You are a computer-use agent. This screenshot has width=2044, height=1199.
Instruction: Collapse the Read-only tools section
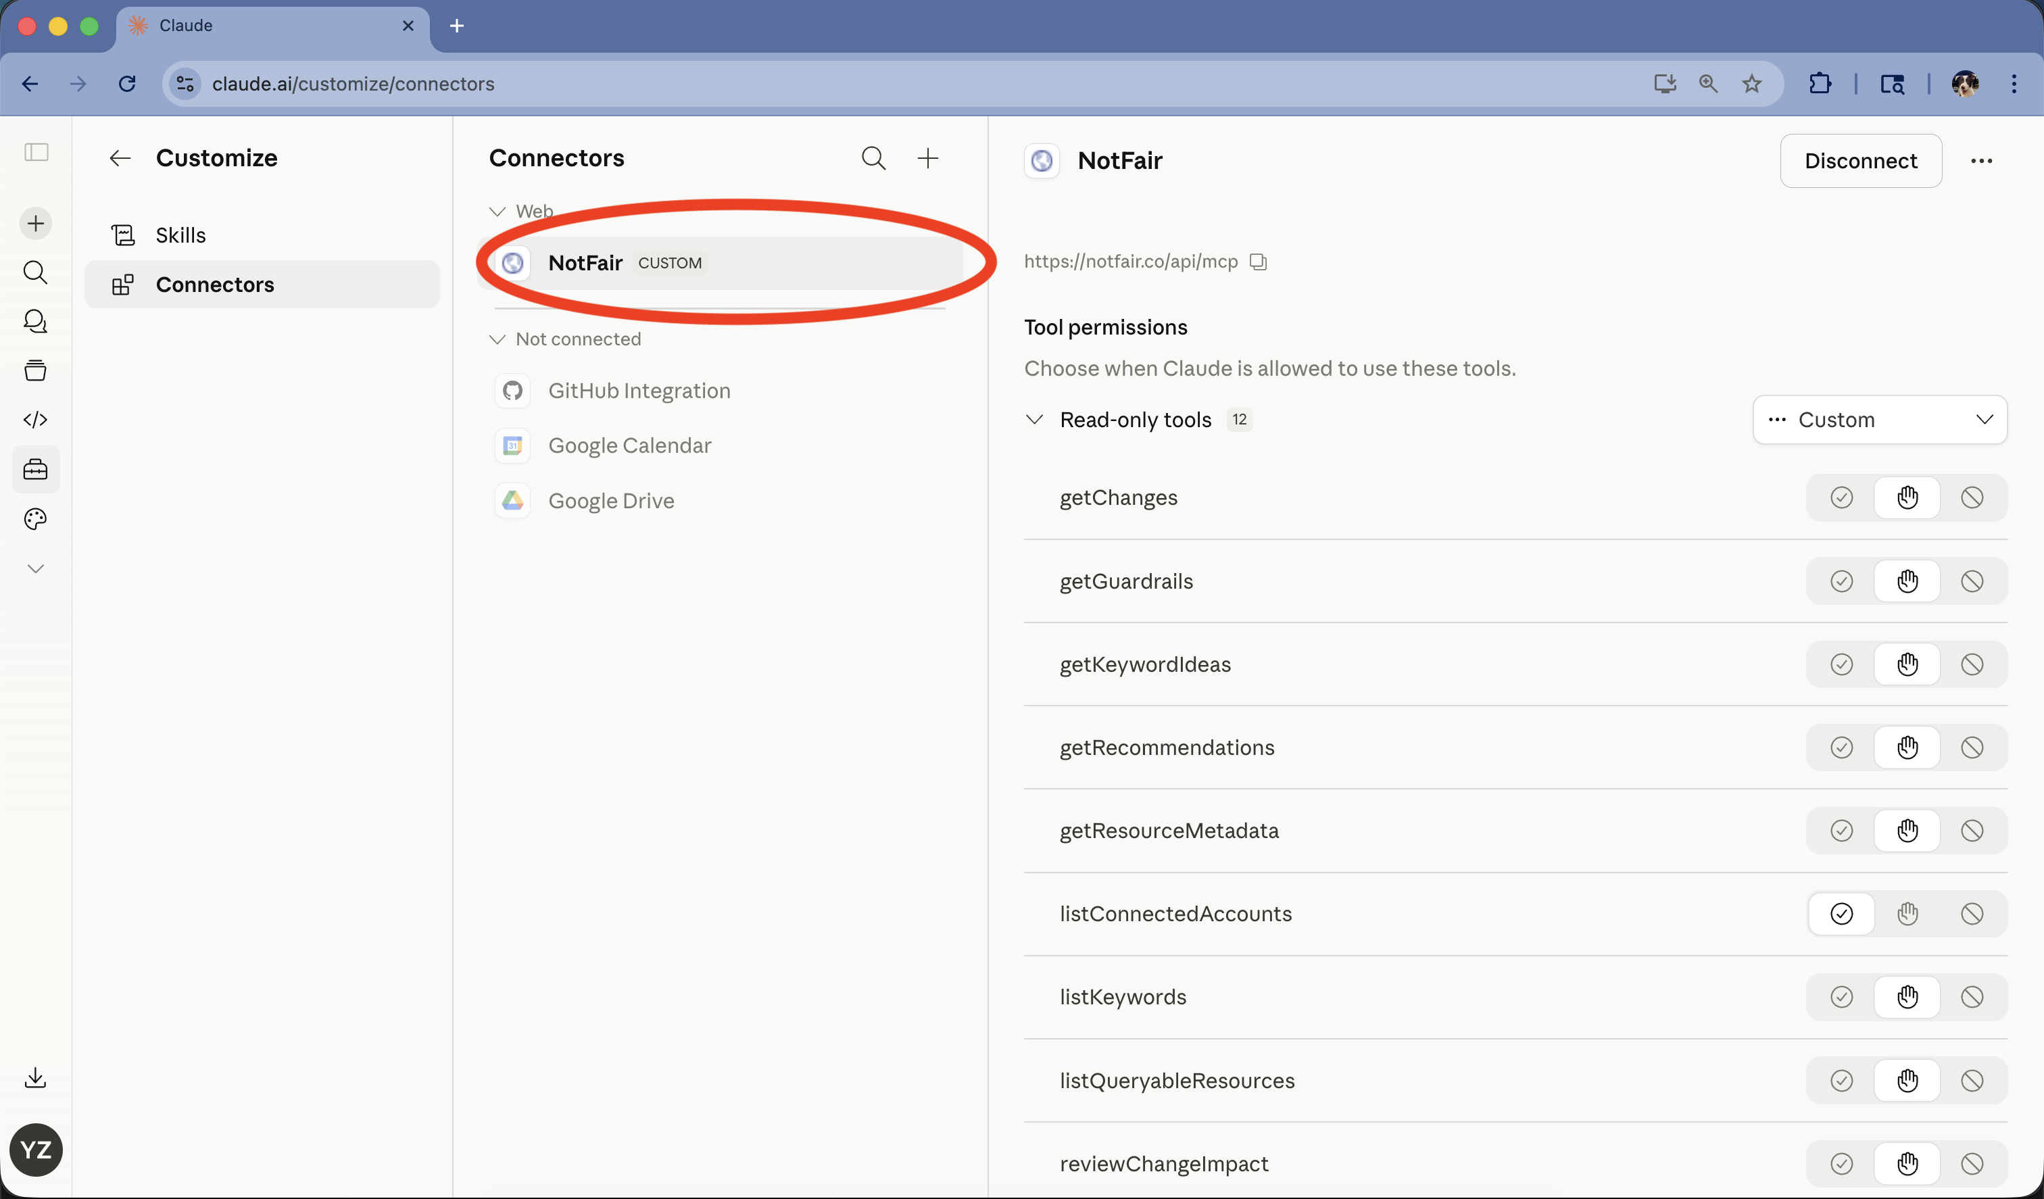pyautogui.click(x=1034, y=420)
